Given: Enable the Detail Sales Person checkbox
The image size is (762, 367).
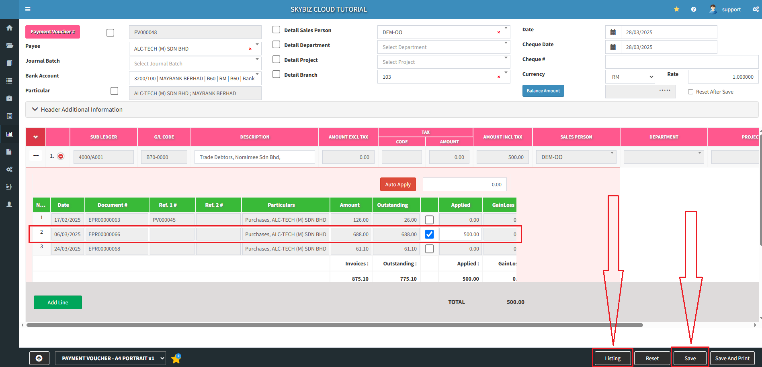Looking at the screenshot, I should click(x=277, y=30).
